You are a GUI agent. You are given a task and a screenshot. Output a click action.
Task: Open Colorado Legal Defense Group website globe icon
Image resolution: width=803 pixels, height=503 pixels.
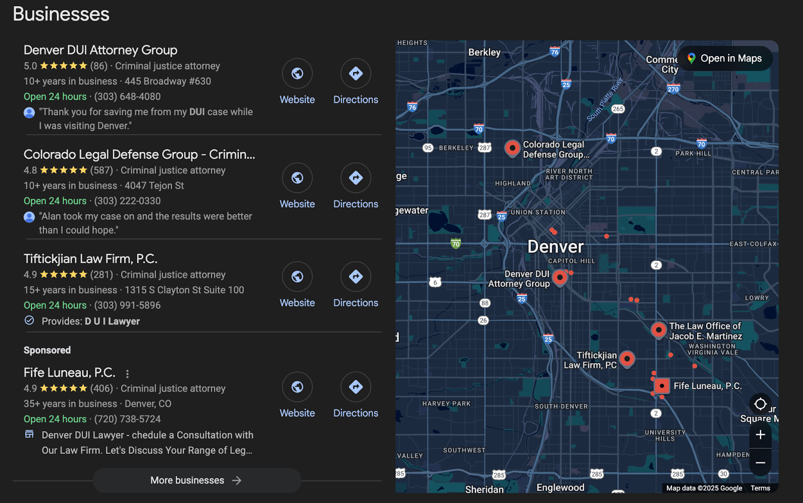pos(297,178)
